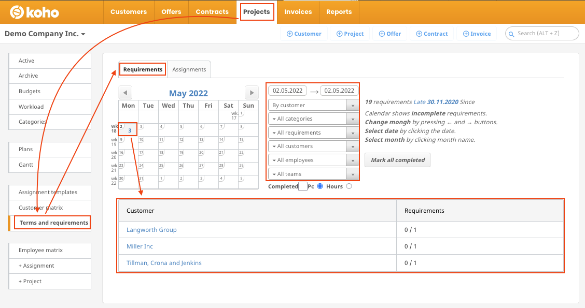The width and height of the screenshot is (585, 308).
Task: Open Customer matrix in sidebar
Action: point(50,208)
